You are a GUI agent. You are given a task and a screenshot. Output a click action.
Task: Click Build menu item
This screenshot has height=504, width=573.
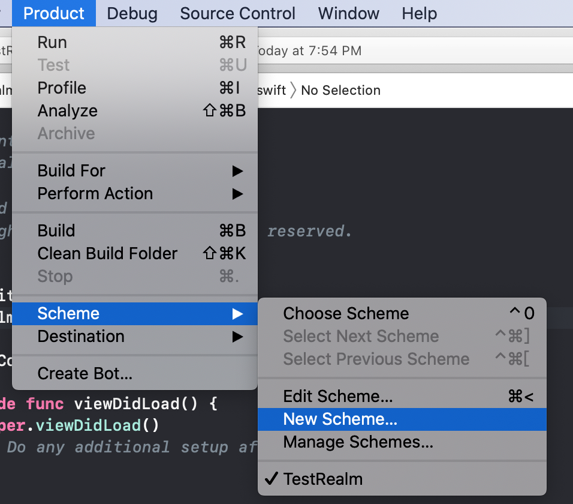56,231
